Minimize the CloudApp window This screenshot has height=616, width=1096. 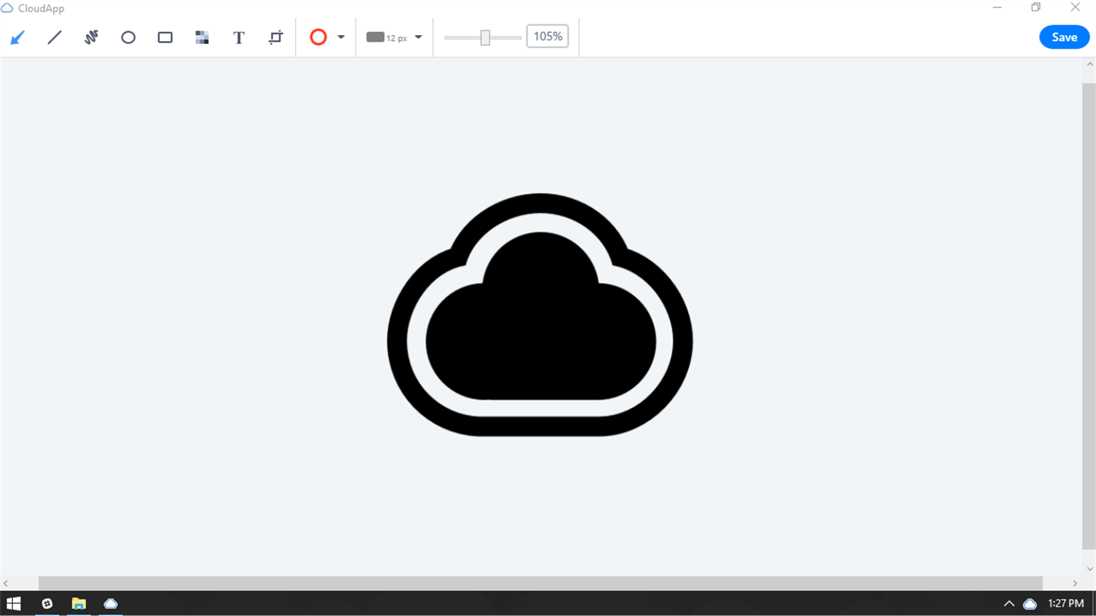(x=998, y=8)
